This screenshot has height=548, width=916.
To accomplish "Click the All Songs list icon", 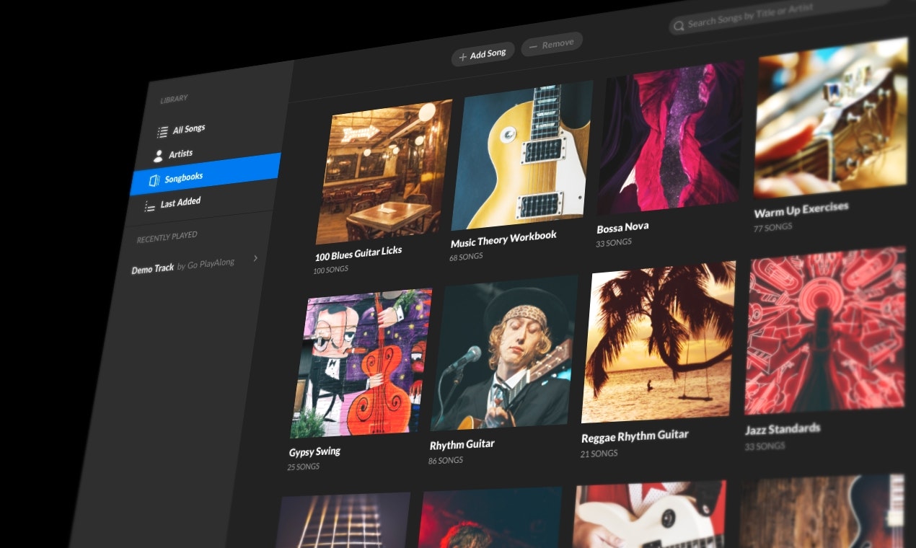I will tap(162, 133).
